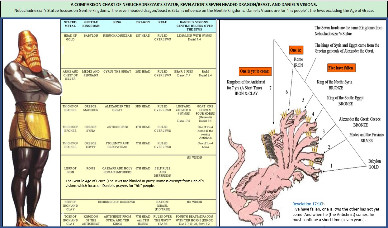Click the "Medes and the Persians SILVER" label

(x=367, y=138)
